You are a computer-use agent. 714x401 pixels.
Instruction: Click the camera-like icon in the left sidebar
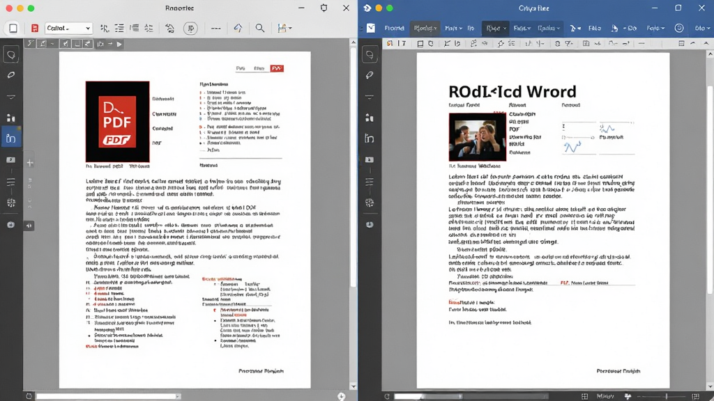pyautogui.click(x=11, y=160)
